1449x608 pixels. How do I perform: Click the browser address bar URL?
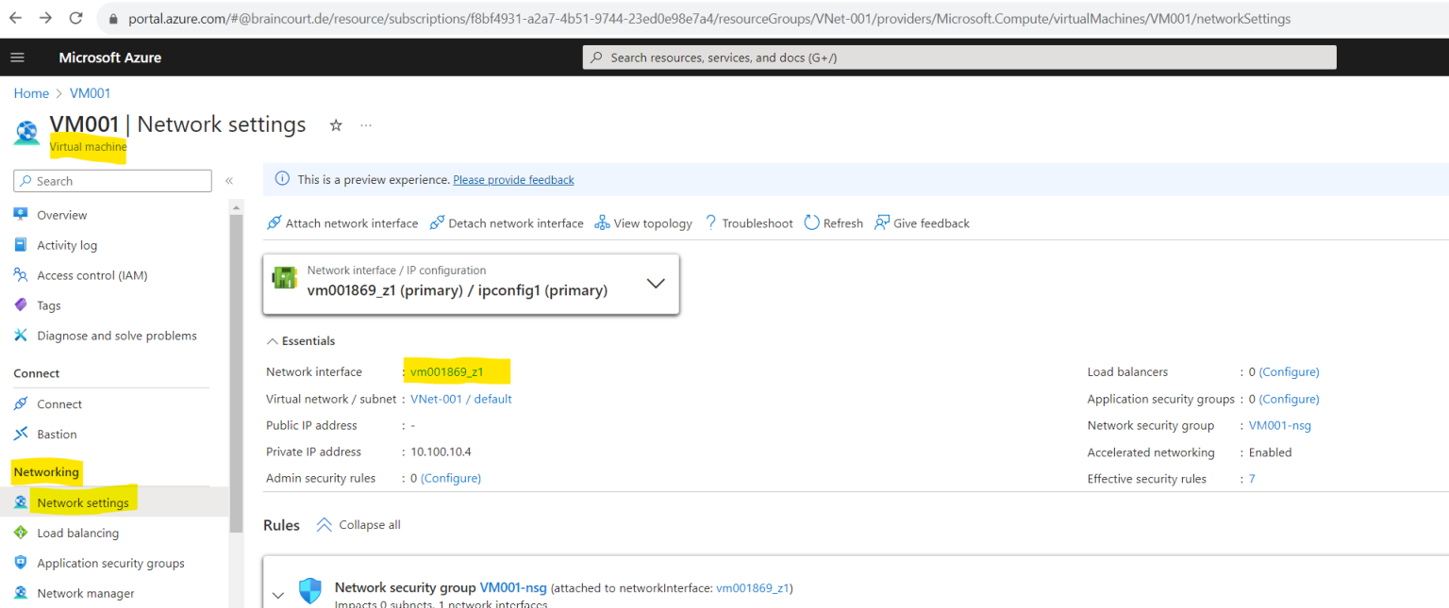[709, 19]
